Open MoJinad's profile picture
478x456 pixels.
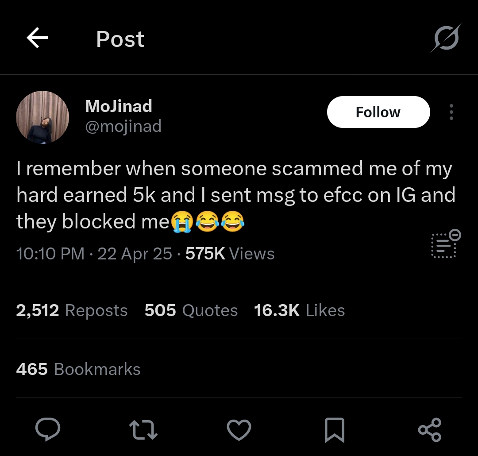(x=42, y=117)
